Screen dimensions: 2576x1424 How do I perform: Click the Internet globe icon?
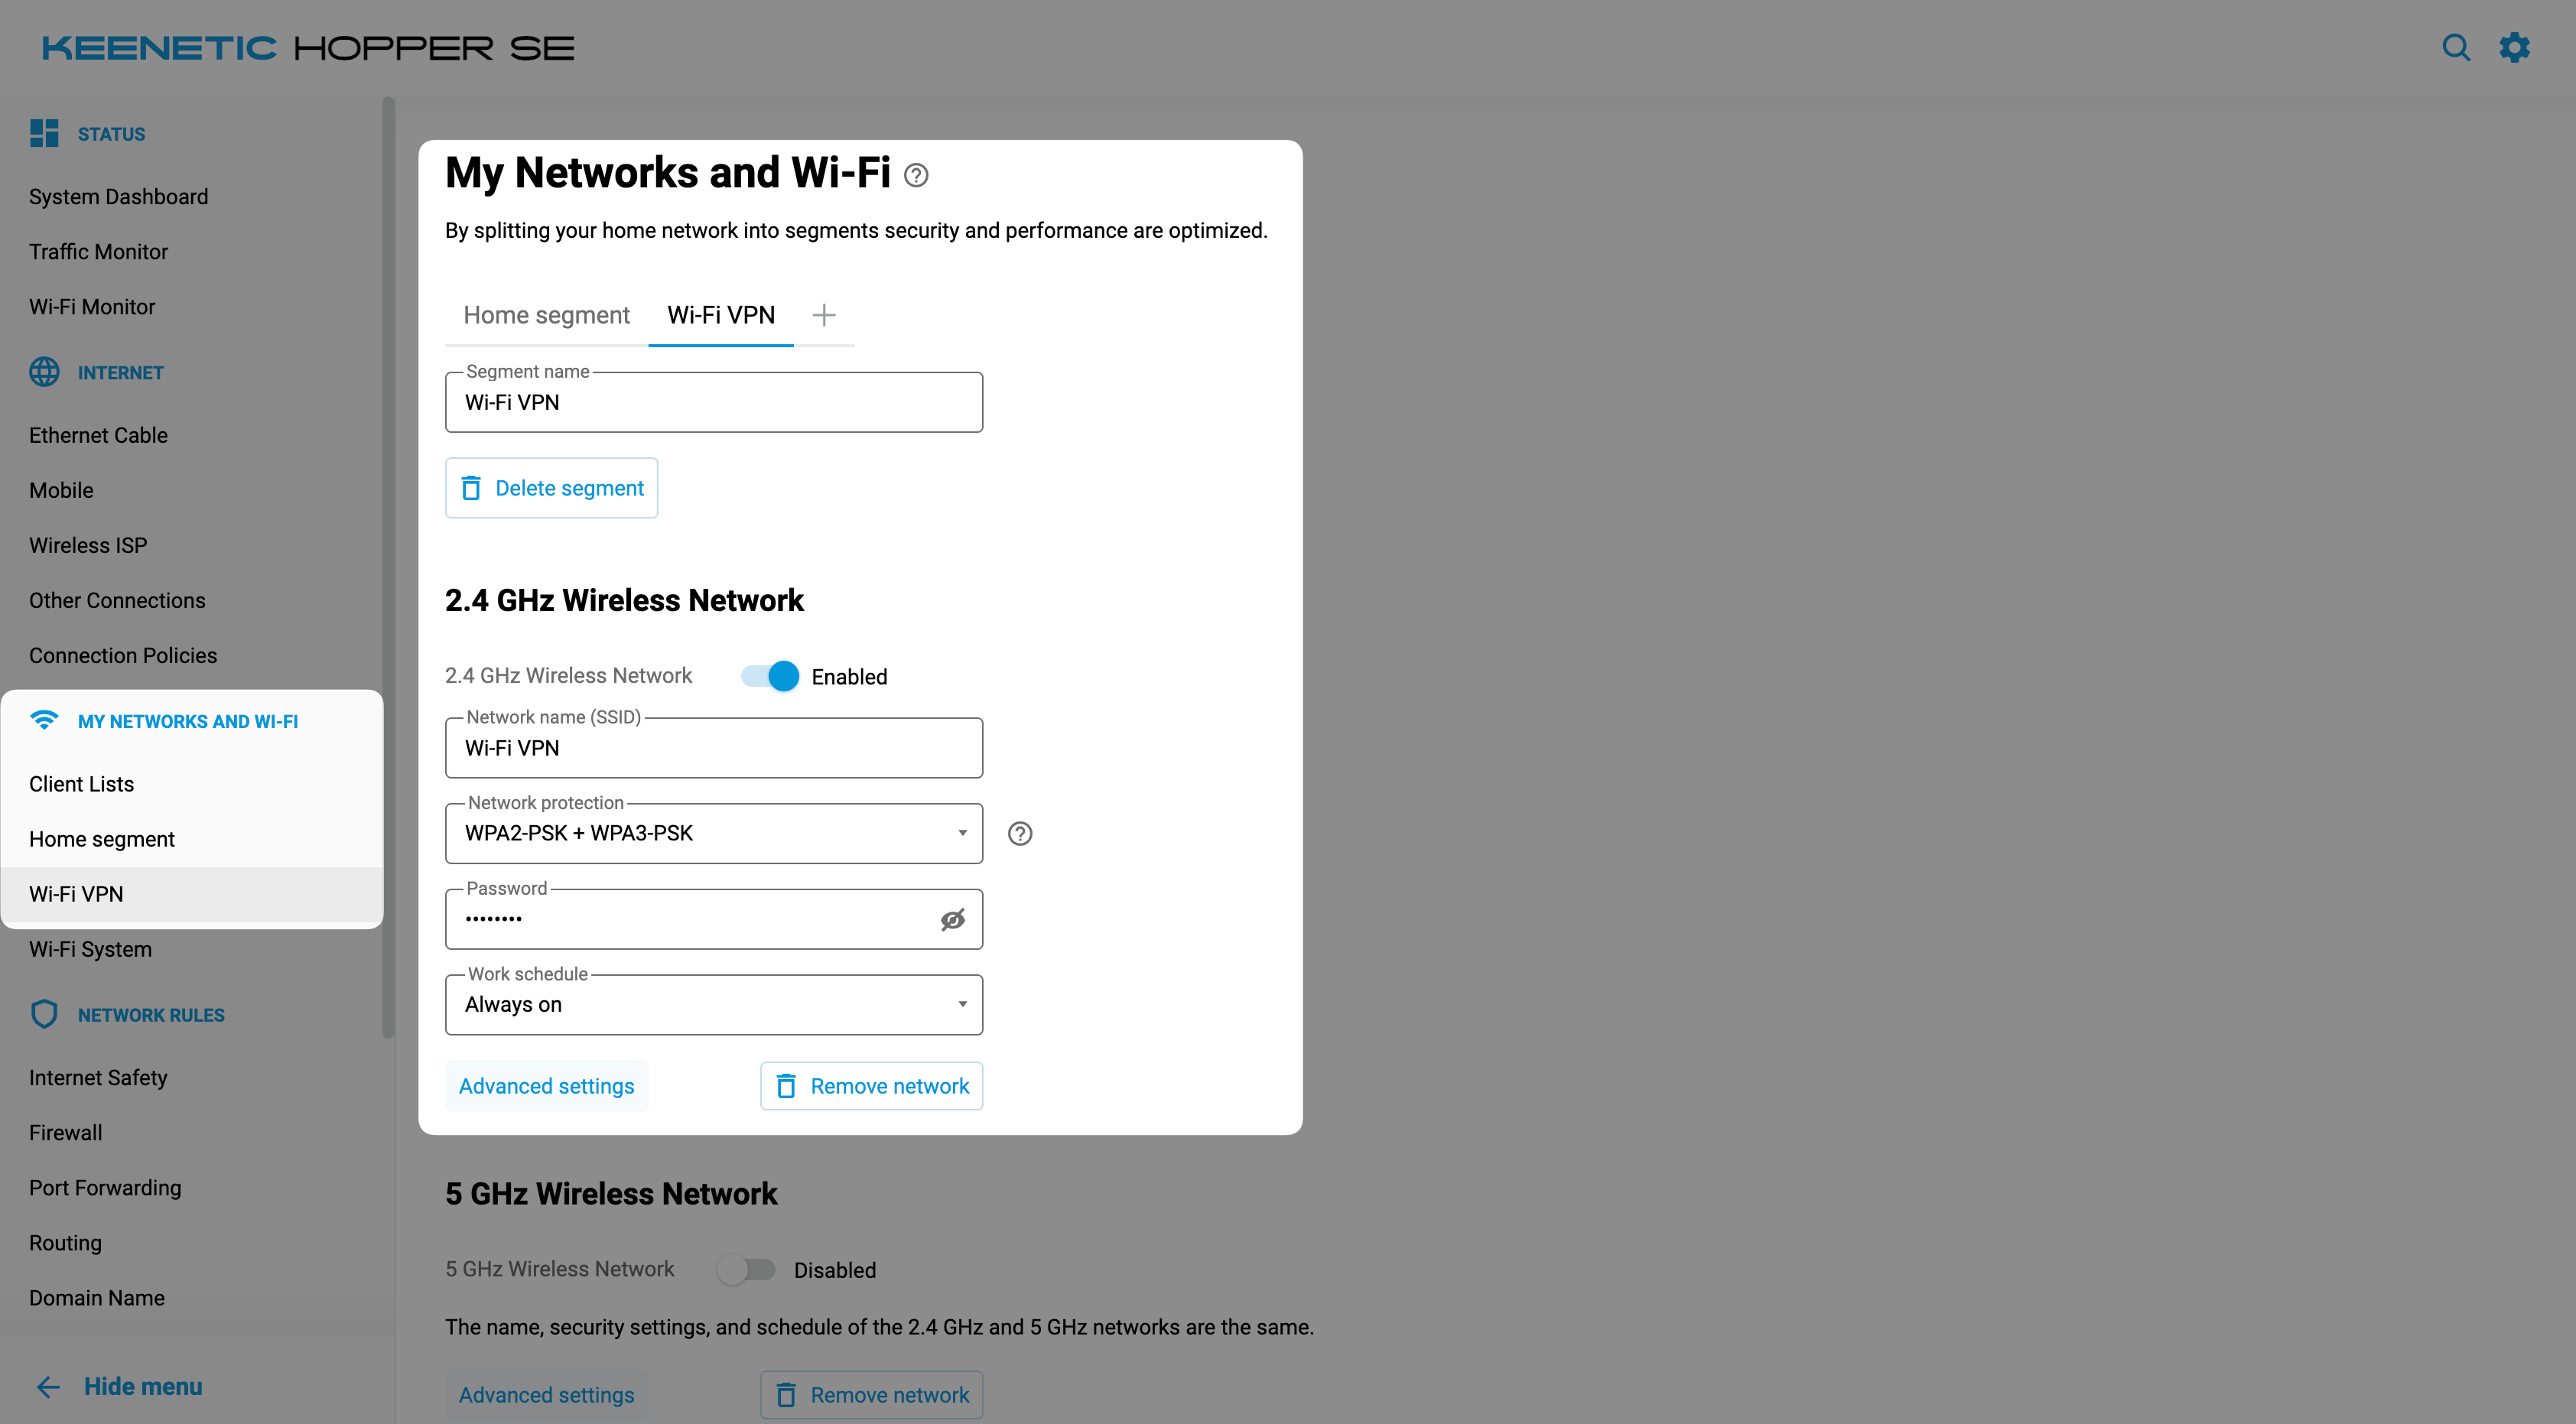click(x=44, y=372)
